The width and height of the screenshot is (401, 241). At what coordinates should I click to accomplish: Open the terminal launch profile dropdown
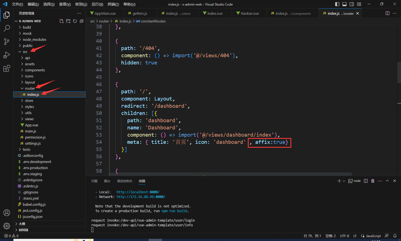(x=344, y=181)
